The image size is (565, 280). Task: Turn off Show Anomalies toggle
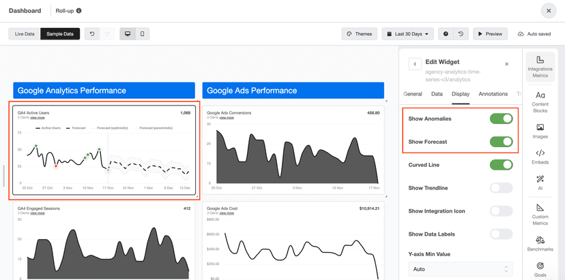(502, 119)
